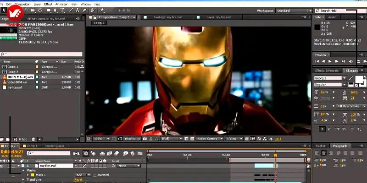Click the brainstorm icon in timeline
This screenshot has height=183, width=367.
click(126, 153)
